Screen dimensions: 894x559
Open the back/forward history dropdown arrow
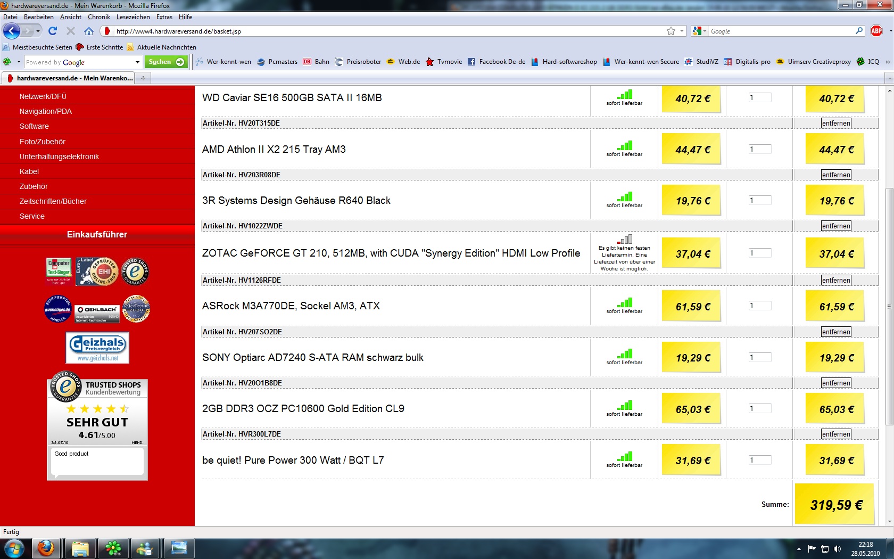click(x=38, y=31)
